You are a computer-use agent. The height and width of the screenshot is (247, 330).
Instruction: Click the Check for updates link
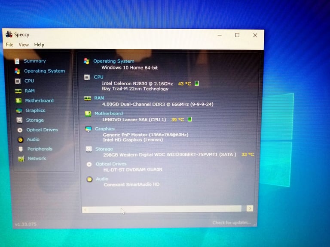coord(232,223)
